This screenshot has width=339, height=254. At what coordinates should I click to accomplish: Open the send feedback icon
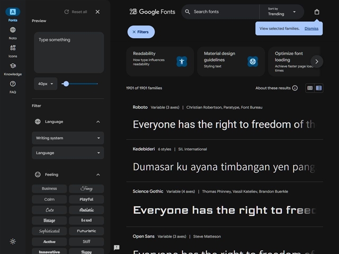[x=117, y=248]
